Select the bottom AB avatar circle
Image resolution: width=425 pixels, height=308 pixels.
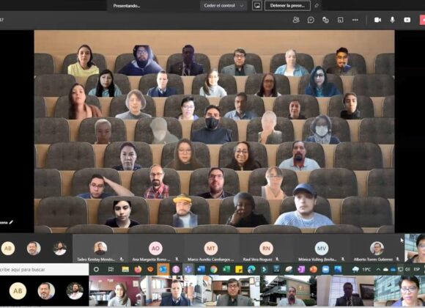click(x=18, y=291)
